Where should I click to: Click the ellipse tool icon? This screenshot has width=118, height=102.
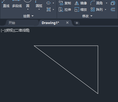48,3
